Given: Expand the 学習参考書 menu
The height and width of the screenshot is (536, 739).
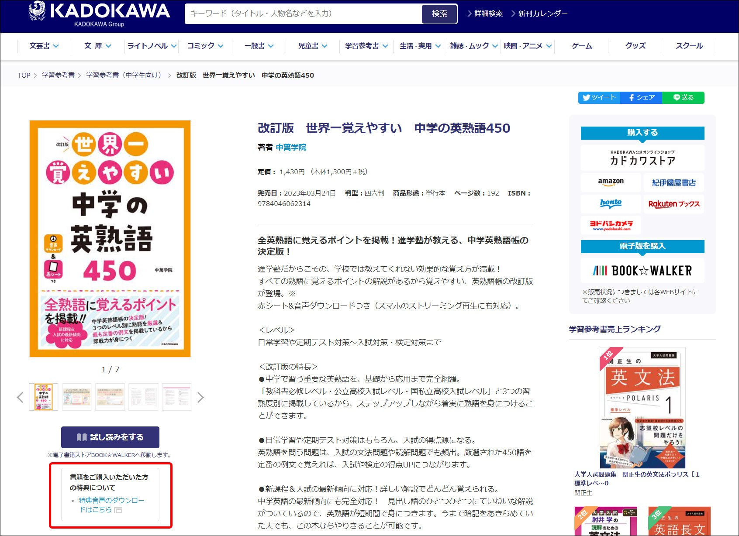Looking at the screenshot, I should pos(366,46).
